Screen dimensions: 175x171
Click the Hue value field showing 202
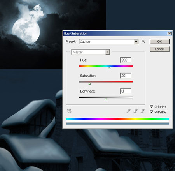coord(126,60)
